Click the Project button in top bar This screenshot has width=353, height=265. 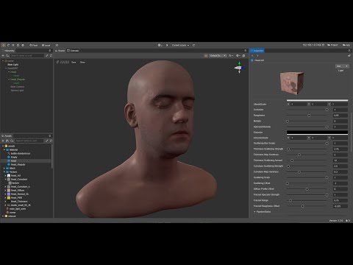click(x=332, y=45)
